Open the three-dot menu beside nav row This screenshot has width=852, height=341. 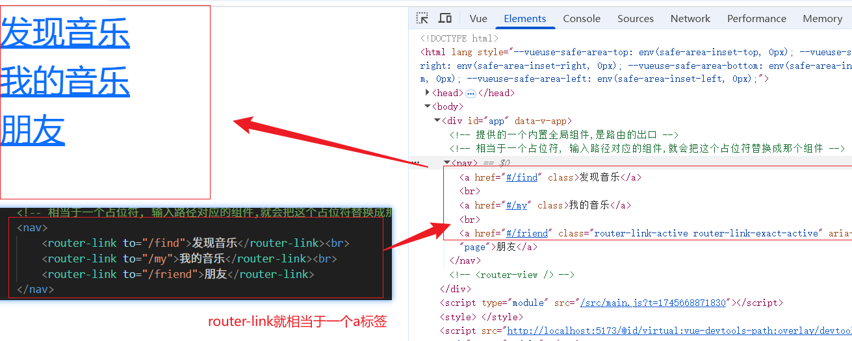417,162
